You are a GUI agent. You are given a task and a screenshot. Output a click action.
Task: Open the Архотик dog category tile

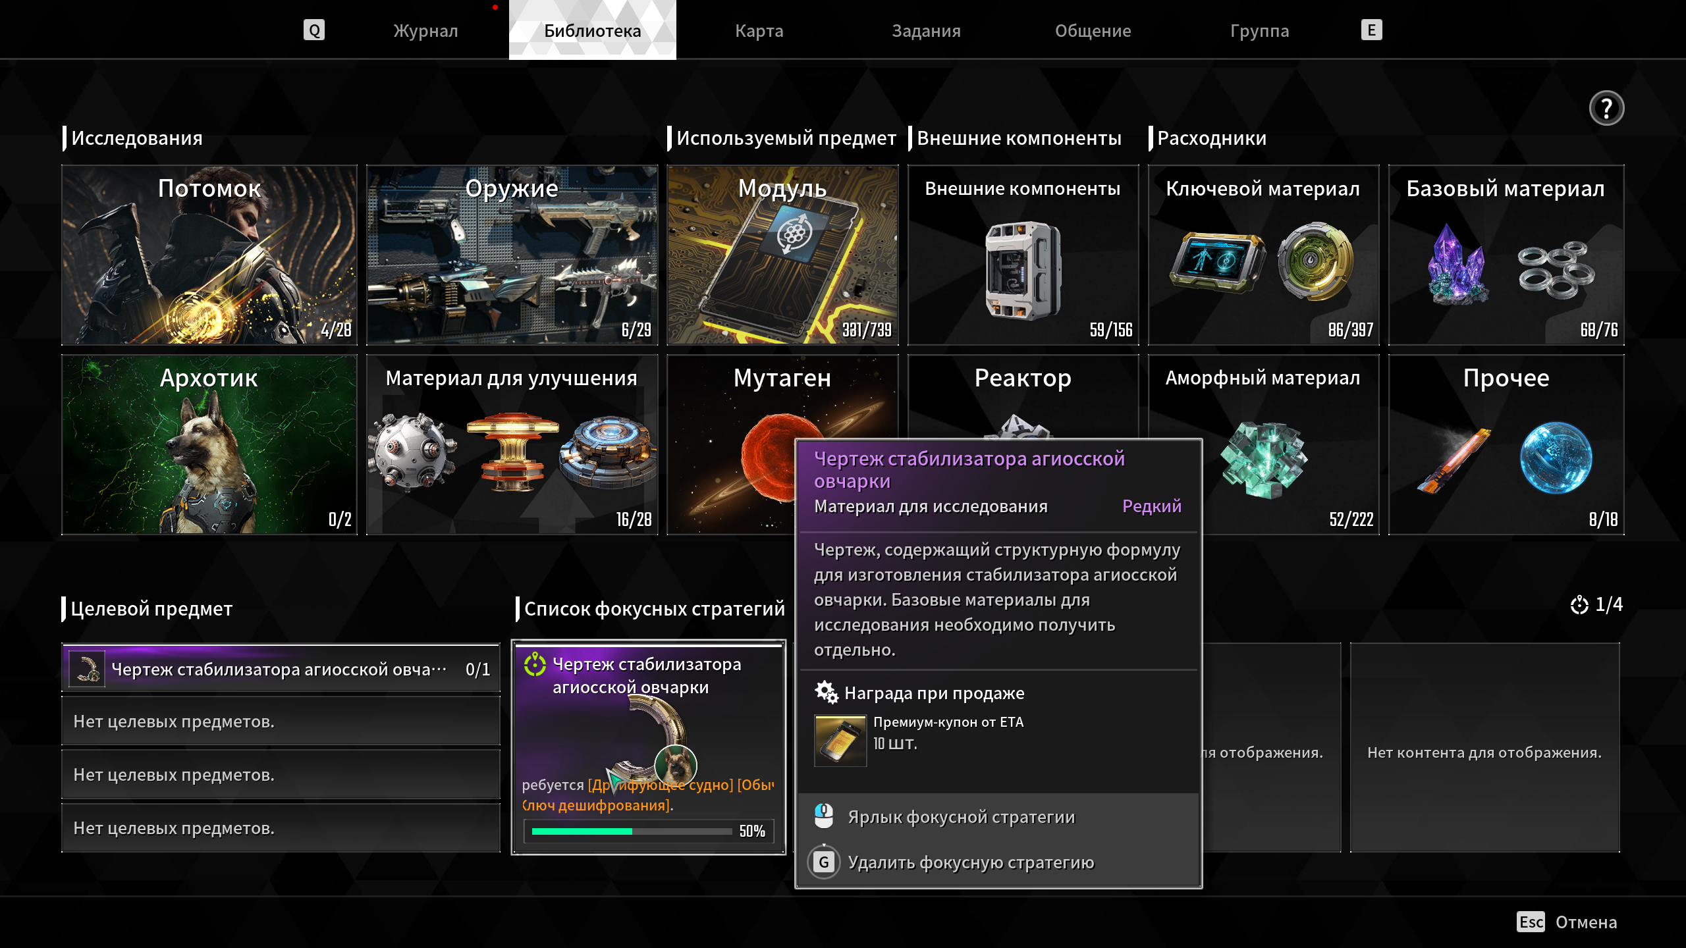pos(209,444)
